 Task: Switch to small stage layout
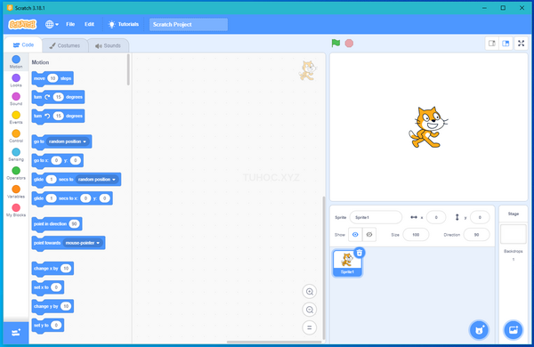[492, 44]
